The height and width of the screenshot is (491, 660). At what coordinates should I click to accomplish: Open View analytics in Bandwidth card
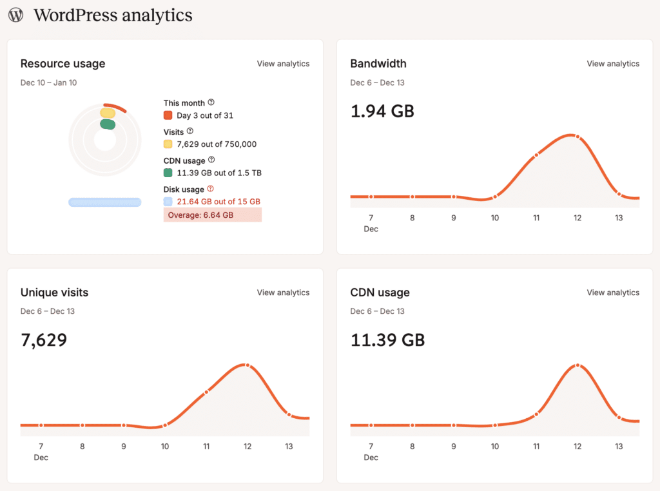pos(613,63)
